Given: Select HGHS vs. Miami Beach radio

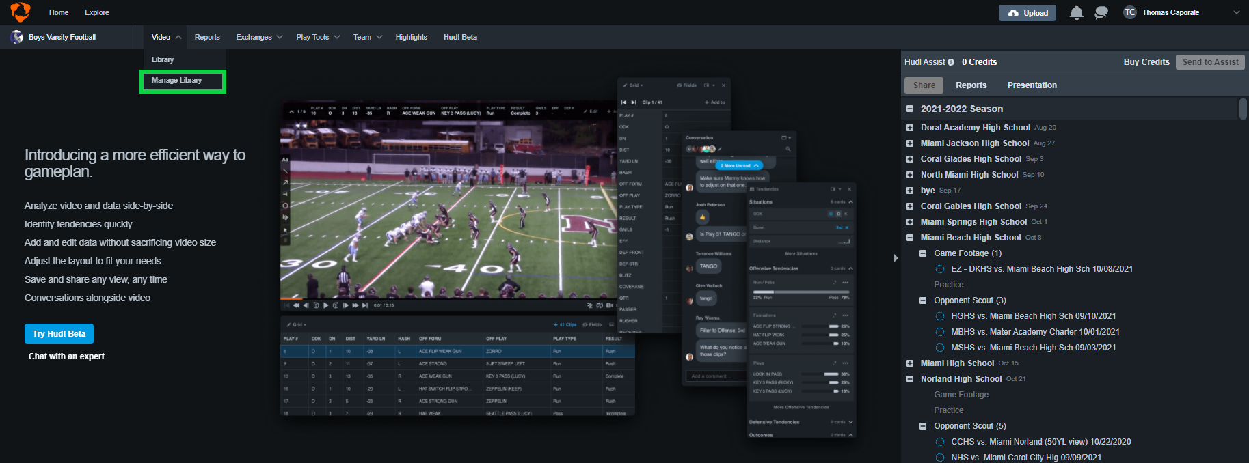Looking at the screenshot, I should [940, 316].
